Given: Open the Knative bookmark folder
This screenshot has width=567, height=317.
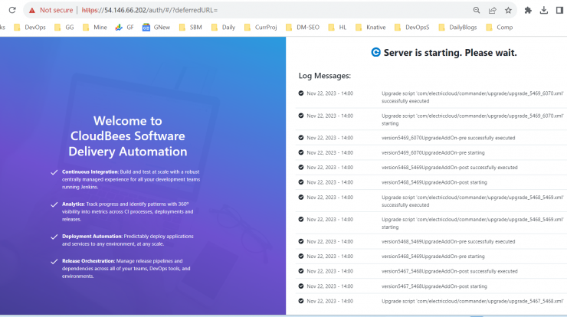Looking at the screenshot, I should pos(371,28).
